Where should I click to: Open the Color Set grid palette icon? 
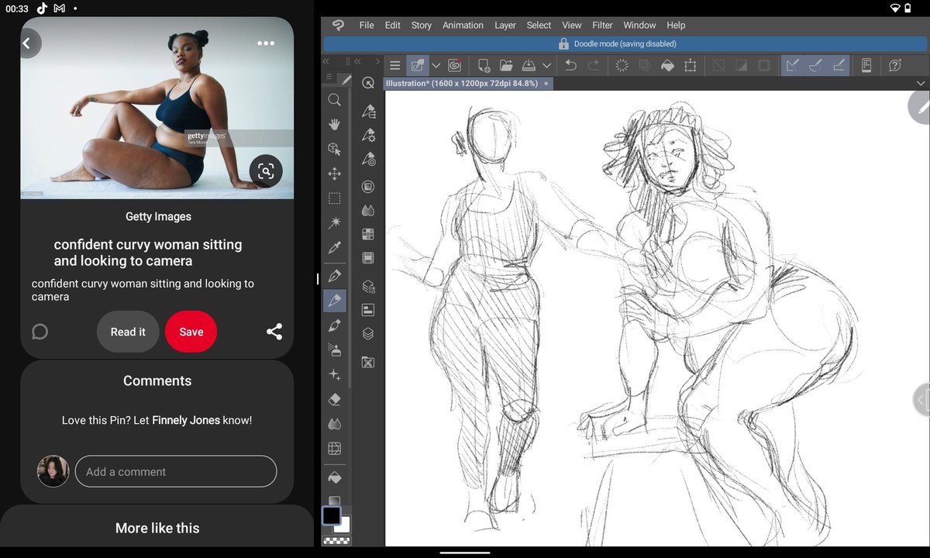click(368, 234)
